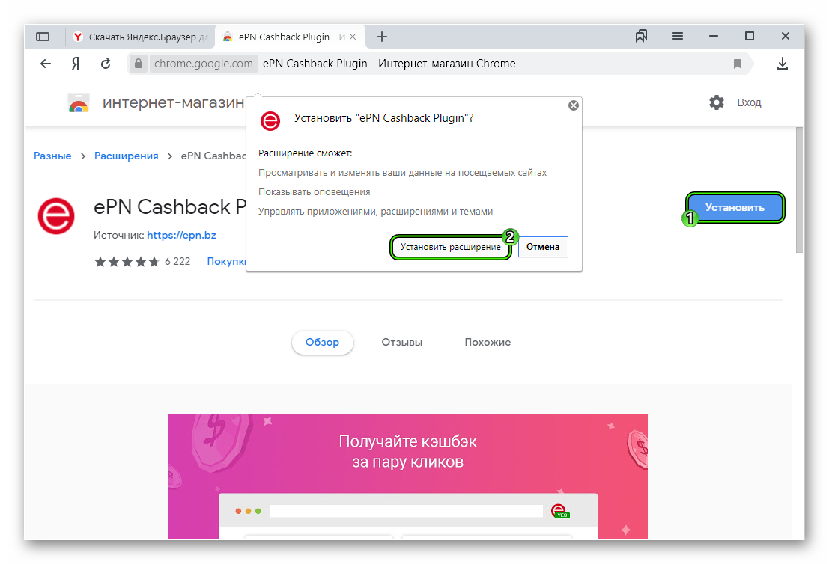Open the downloads panel
Screen dimensions: 829x564
pos(783,64)
